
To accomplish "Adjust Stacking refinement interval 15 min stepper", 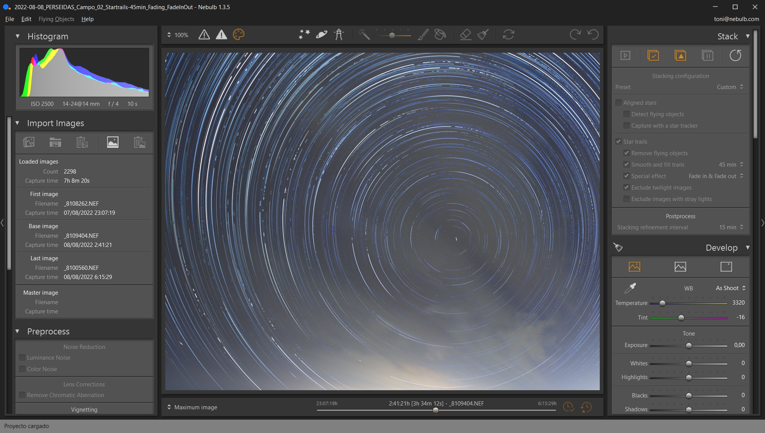I will coord(742,227).
